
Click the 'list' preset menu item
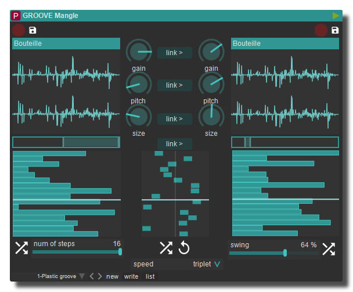pyautogui.click(x=150, y=276)
